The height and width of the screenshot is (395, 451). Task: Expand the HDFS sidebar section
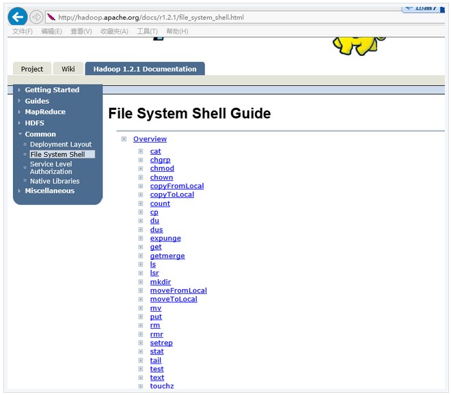35,123
